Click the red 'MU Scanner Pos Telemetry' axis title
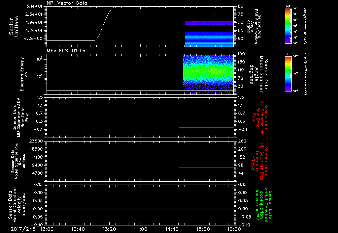 tap(259, 161)
